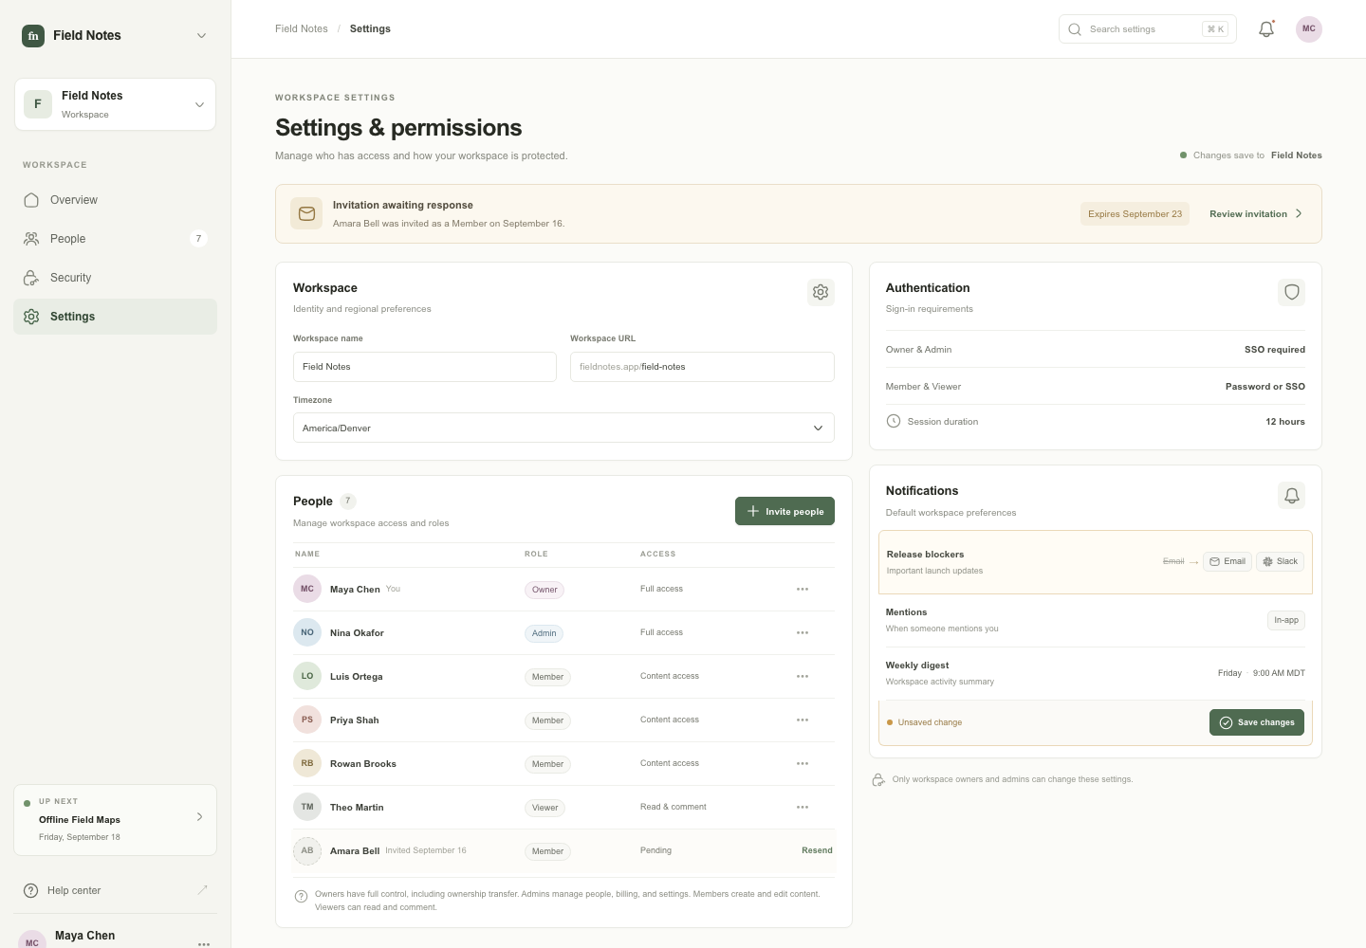Click the Field Notes fn logo
This screenshot has height=948, width=1366.
click(33, 36)
